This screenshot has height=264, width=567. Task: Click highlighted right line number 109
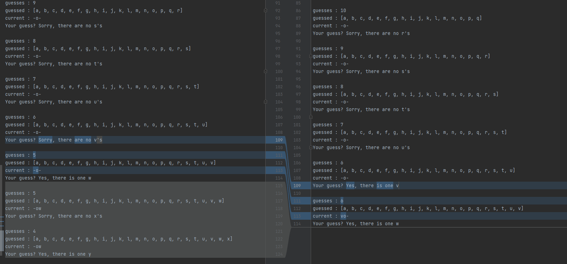tap(297, 185)
